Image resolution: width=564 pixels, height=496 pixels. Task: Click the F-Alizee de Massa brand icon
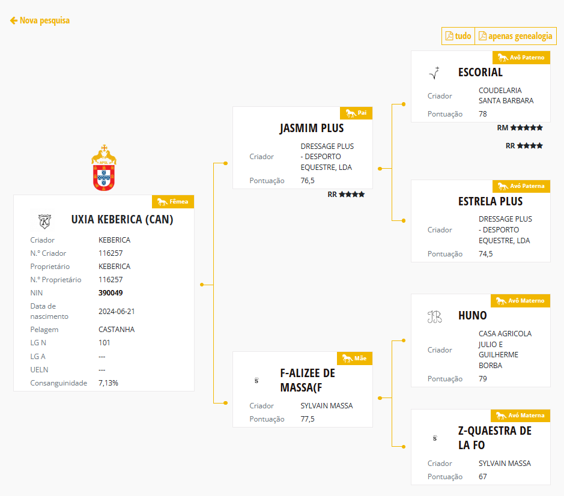(x=256, y=380)
